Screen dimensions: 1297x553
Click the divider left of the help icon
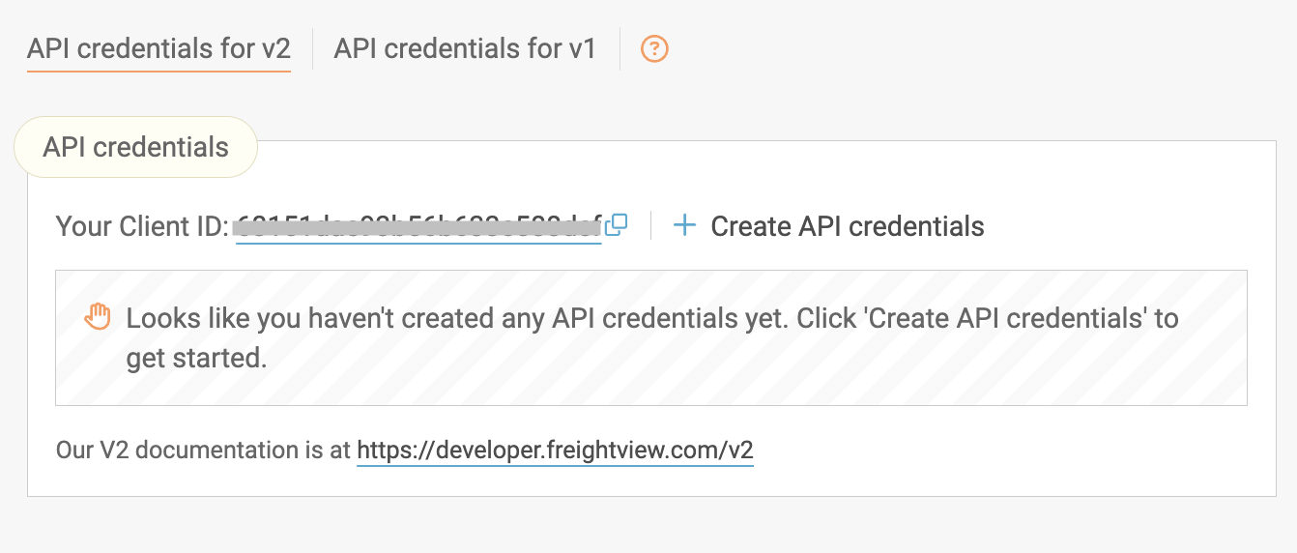[620, 48]
